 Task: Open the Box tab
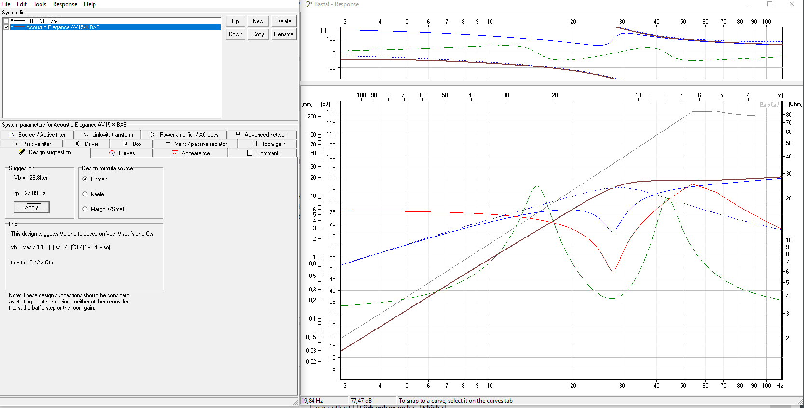point(132,144)
